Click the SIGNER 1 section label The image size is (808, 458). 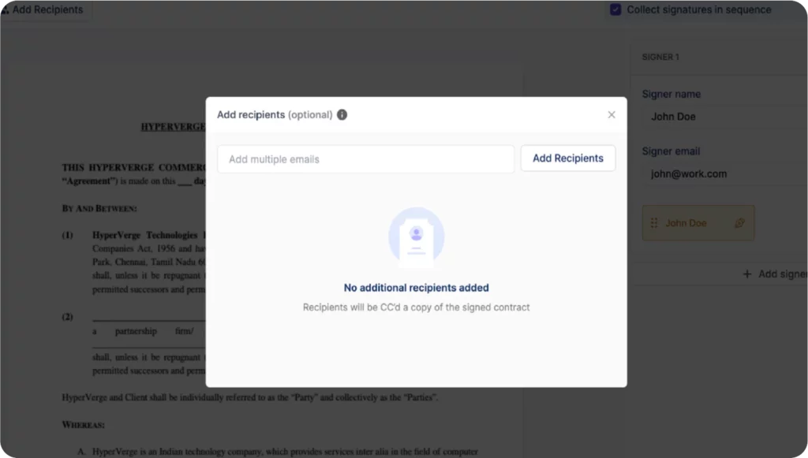[x=660, y=57]
